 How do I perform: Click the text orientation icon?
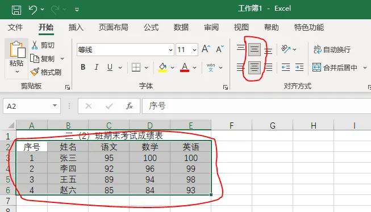click(x=286, y=49)
